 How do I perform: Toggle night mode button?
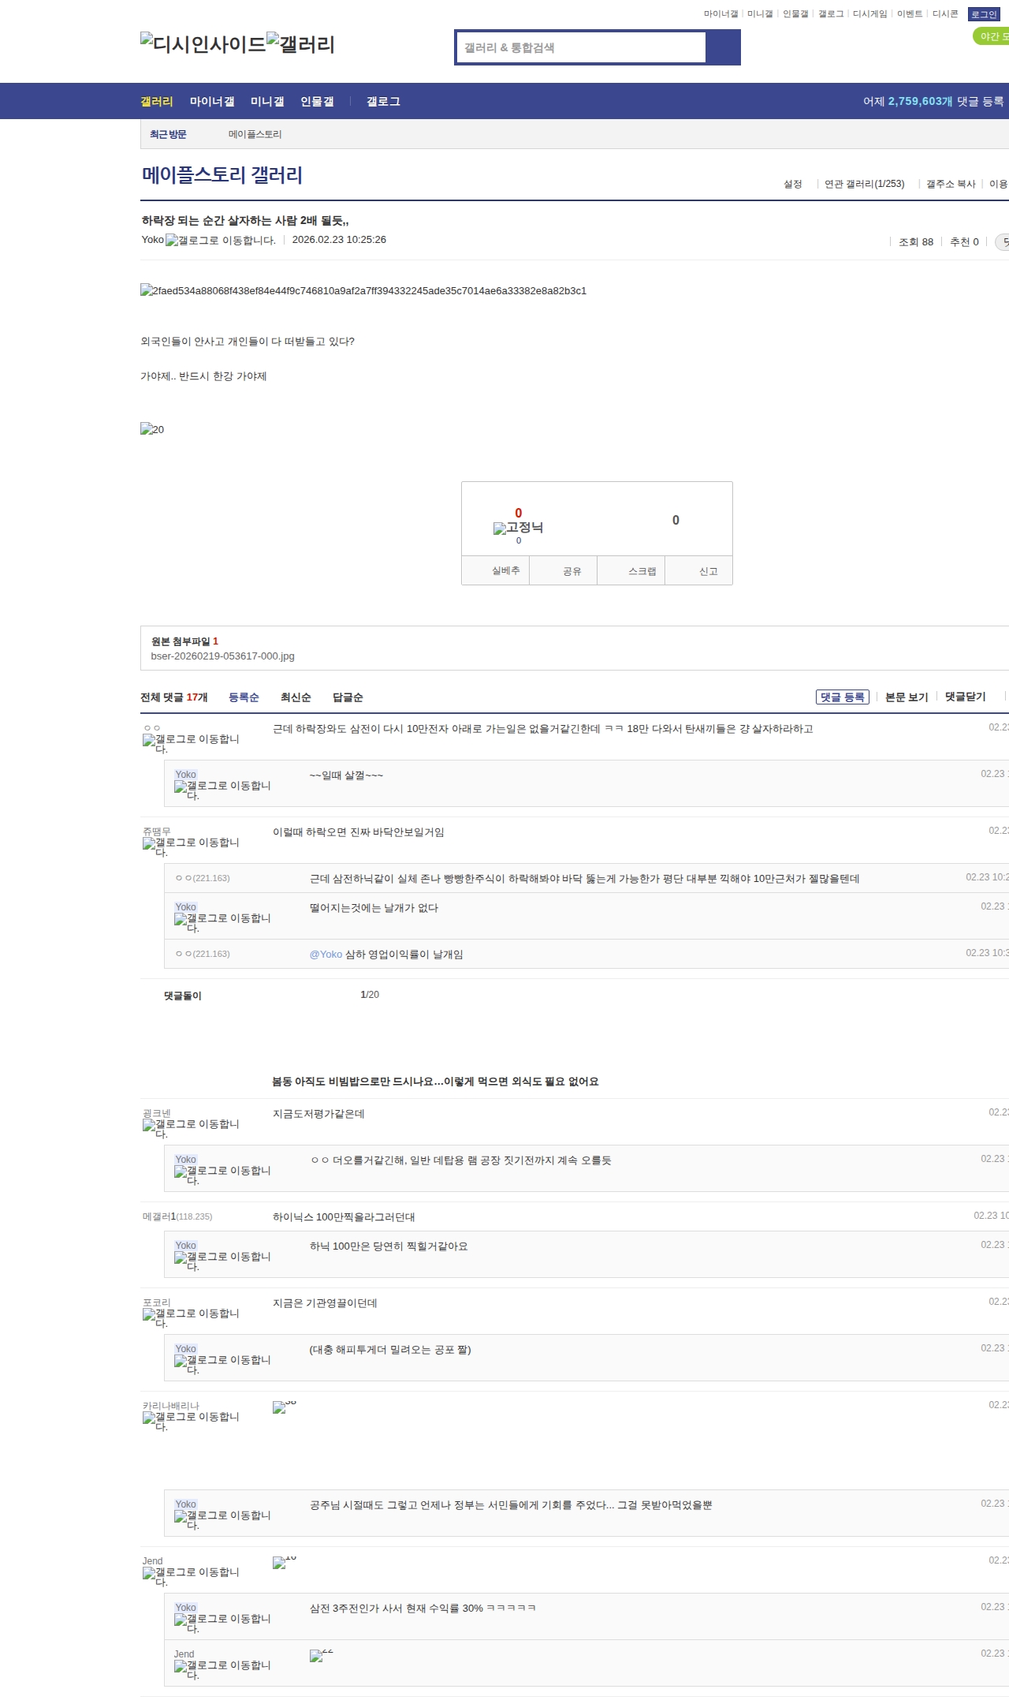pos(991,36)
